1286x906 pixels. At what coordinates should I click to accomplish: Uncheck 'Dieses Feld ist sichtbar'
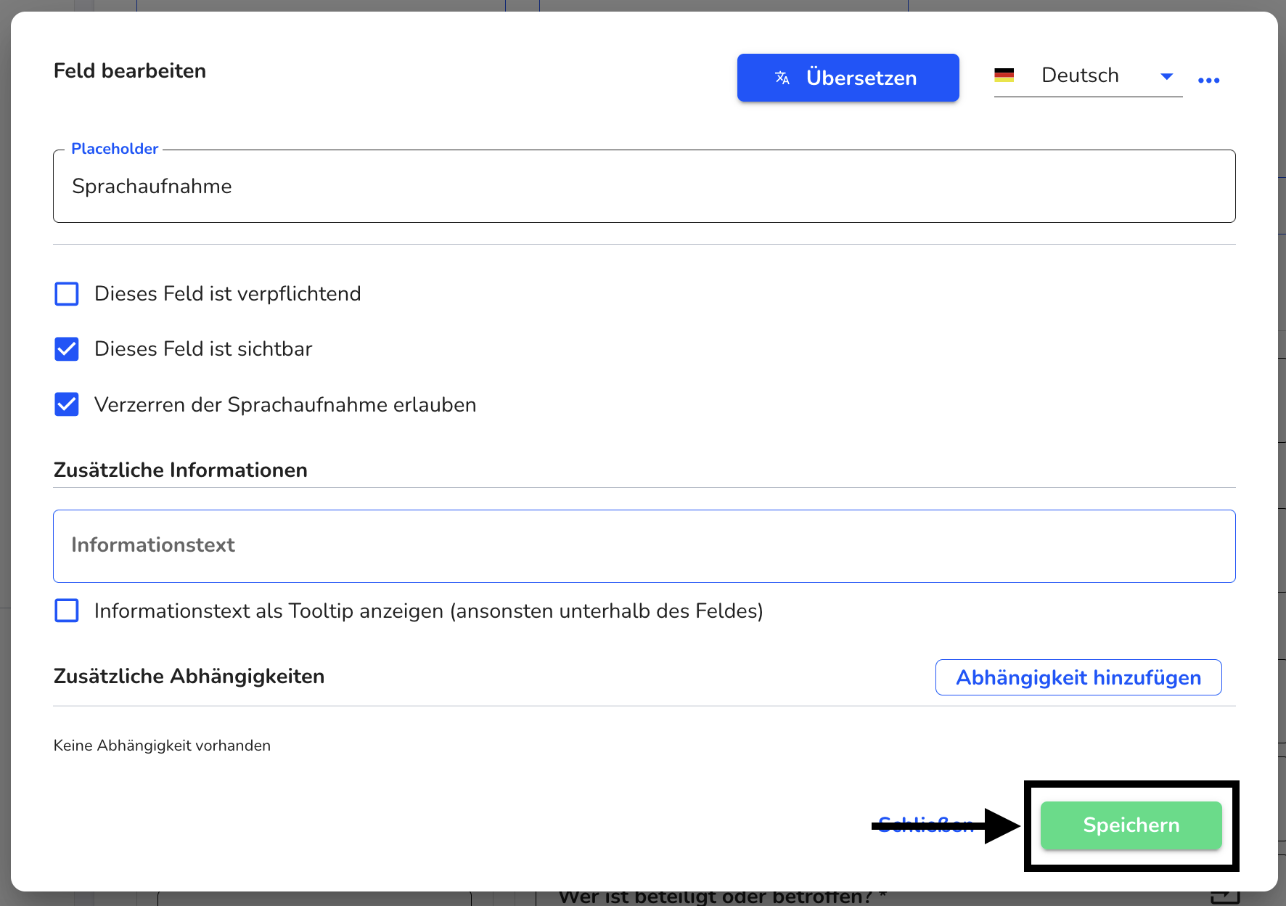[67, 349]
